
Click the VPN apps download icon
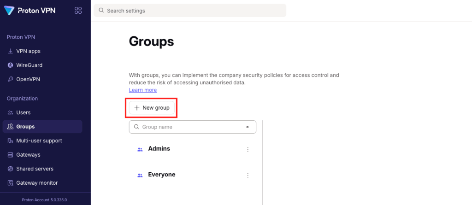click(x=10, y=51)
